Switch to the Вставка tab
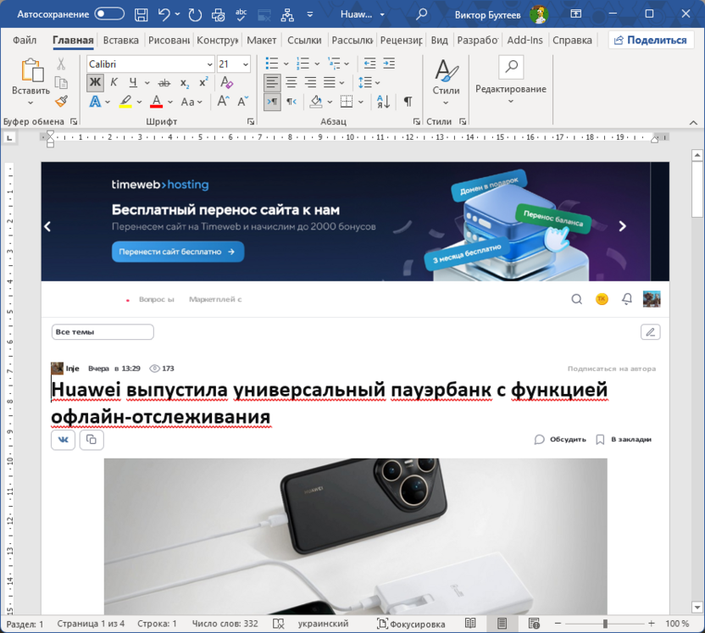The image size is (705, 633). (x=120, y=40)
